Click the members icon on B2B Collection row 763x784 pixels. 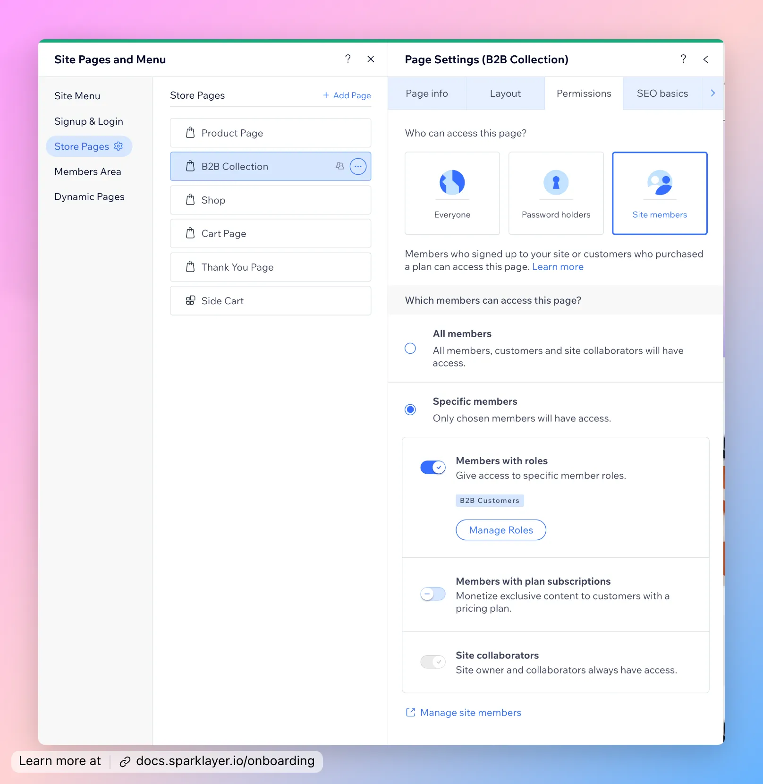(340, 166)
